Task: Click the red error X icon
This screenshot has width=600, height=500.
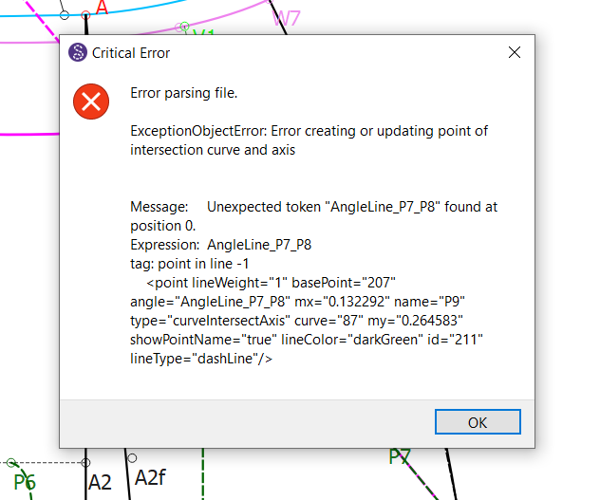Action: (x=91, y=102)
